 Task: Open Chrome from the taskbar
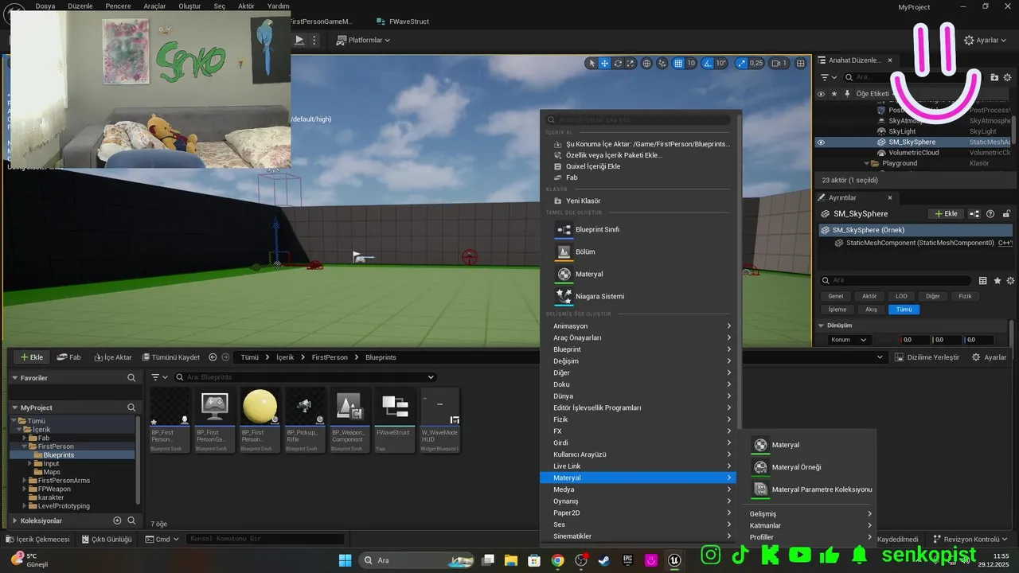tap(557, 560)
